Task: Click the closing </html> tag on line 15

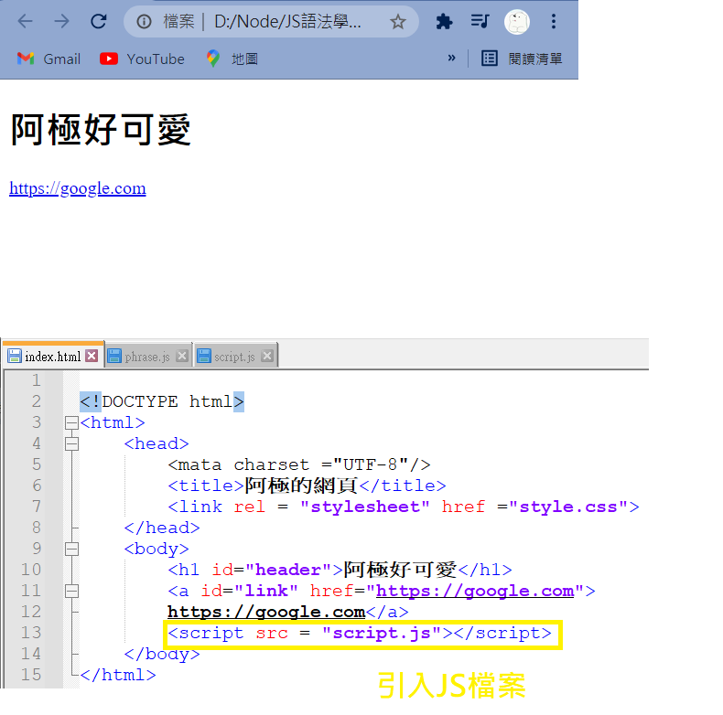Action: tap(118, 675)
